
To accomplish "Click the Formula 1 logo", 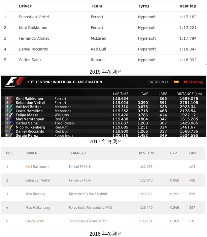I will [15, 82].
